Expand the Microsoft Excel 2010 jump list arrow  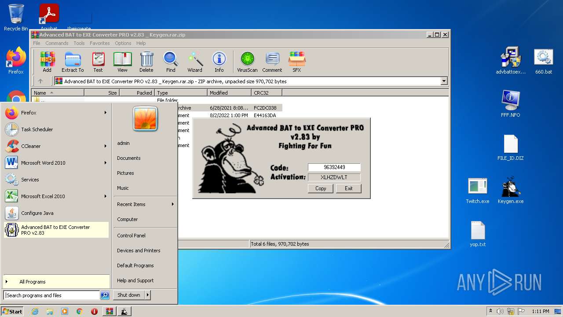pos(105,196)
